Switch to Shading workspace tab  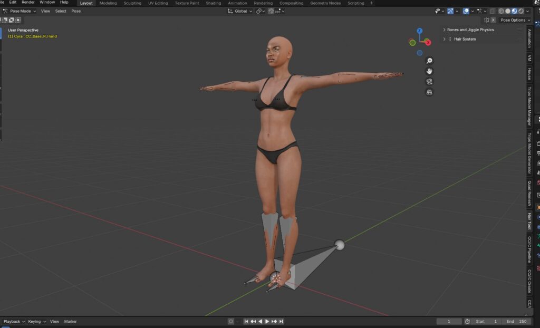[214, 3]
